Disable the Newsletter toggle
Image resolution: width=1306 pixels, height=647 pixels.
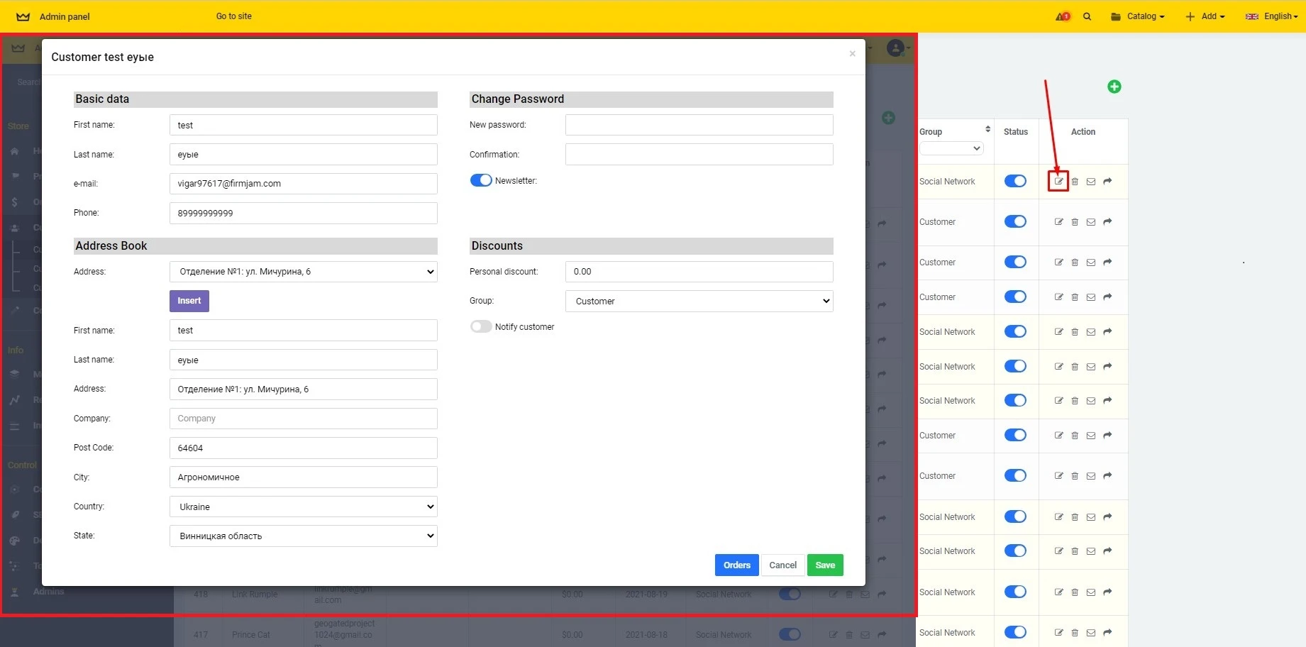tap(481, 180)
